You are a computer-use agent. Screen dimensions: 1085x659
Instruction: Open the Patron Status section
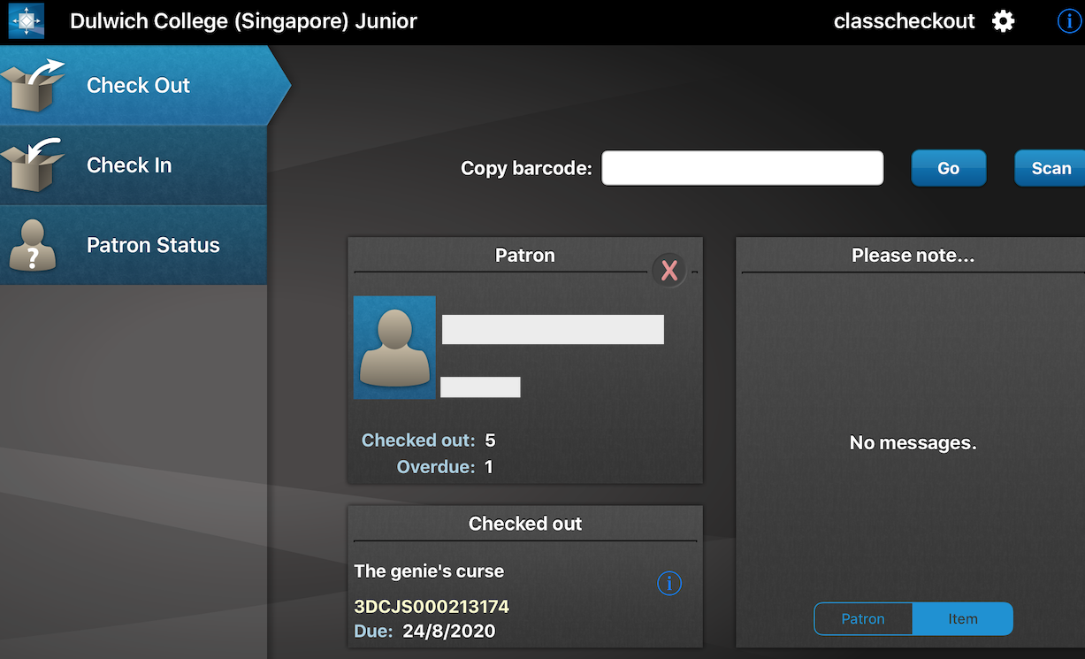134,245
